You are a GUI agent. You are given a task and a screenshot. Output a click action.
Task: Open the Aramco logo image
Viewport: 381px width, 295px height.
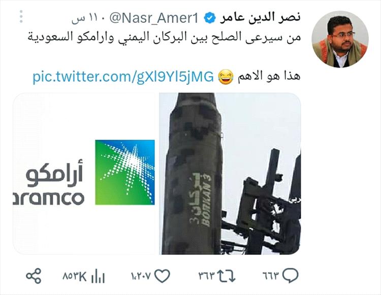click(84, 174)
